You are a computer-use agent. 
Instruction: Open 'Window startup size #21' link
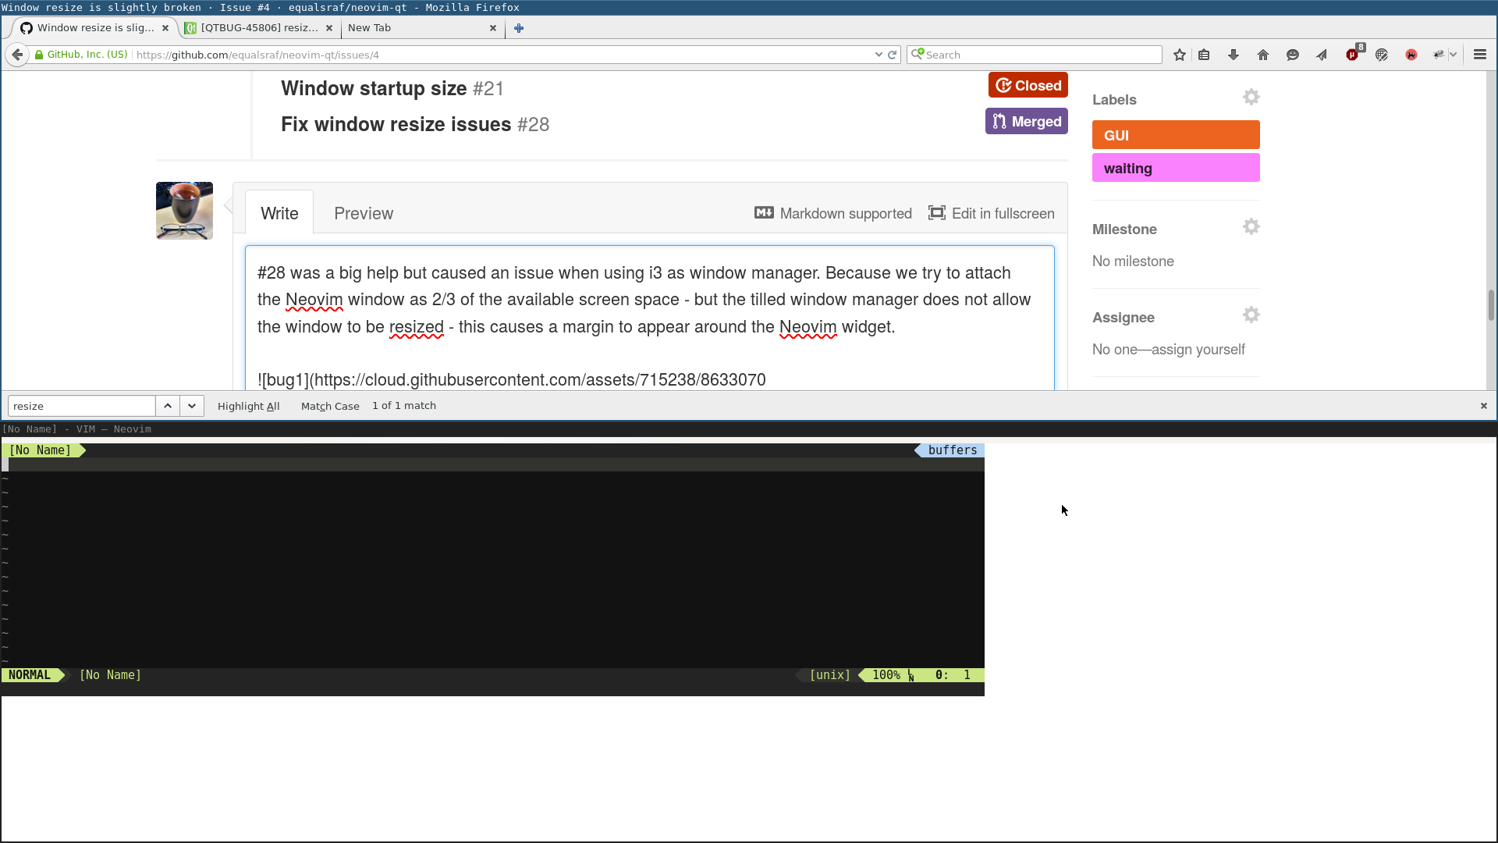pyautogui.click(x=392, y=88)
